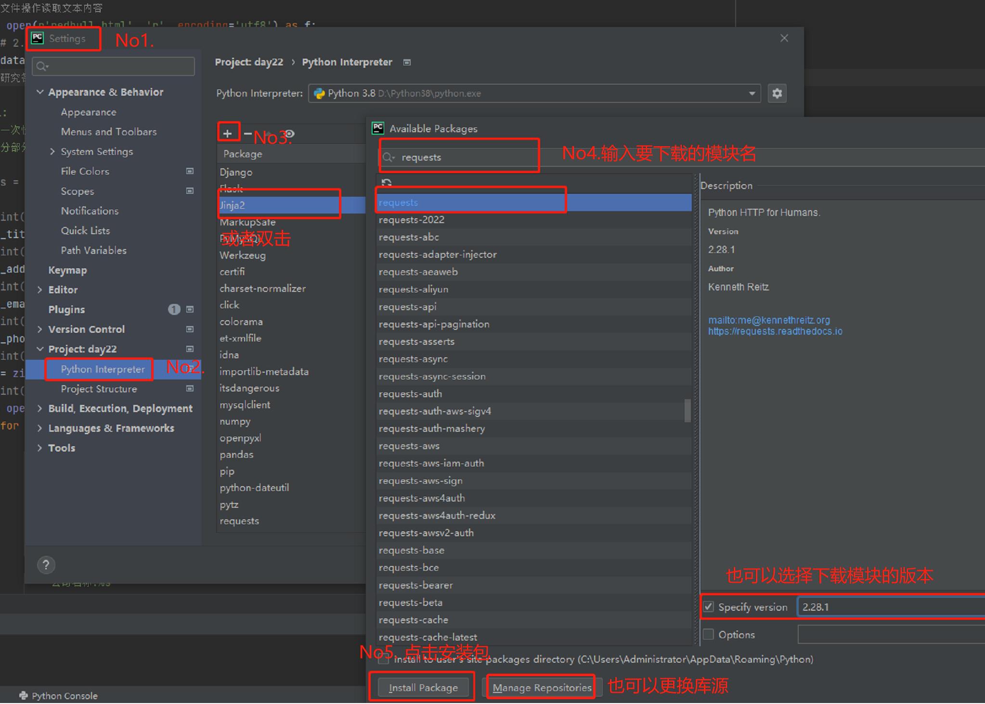Viewport: 985px width, 704px height.
Task: Click the remove package minus icon
Action: point(247,133)
